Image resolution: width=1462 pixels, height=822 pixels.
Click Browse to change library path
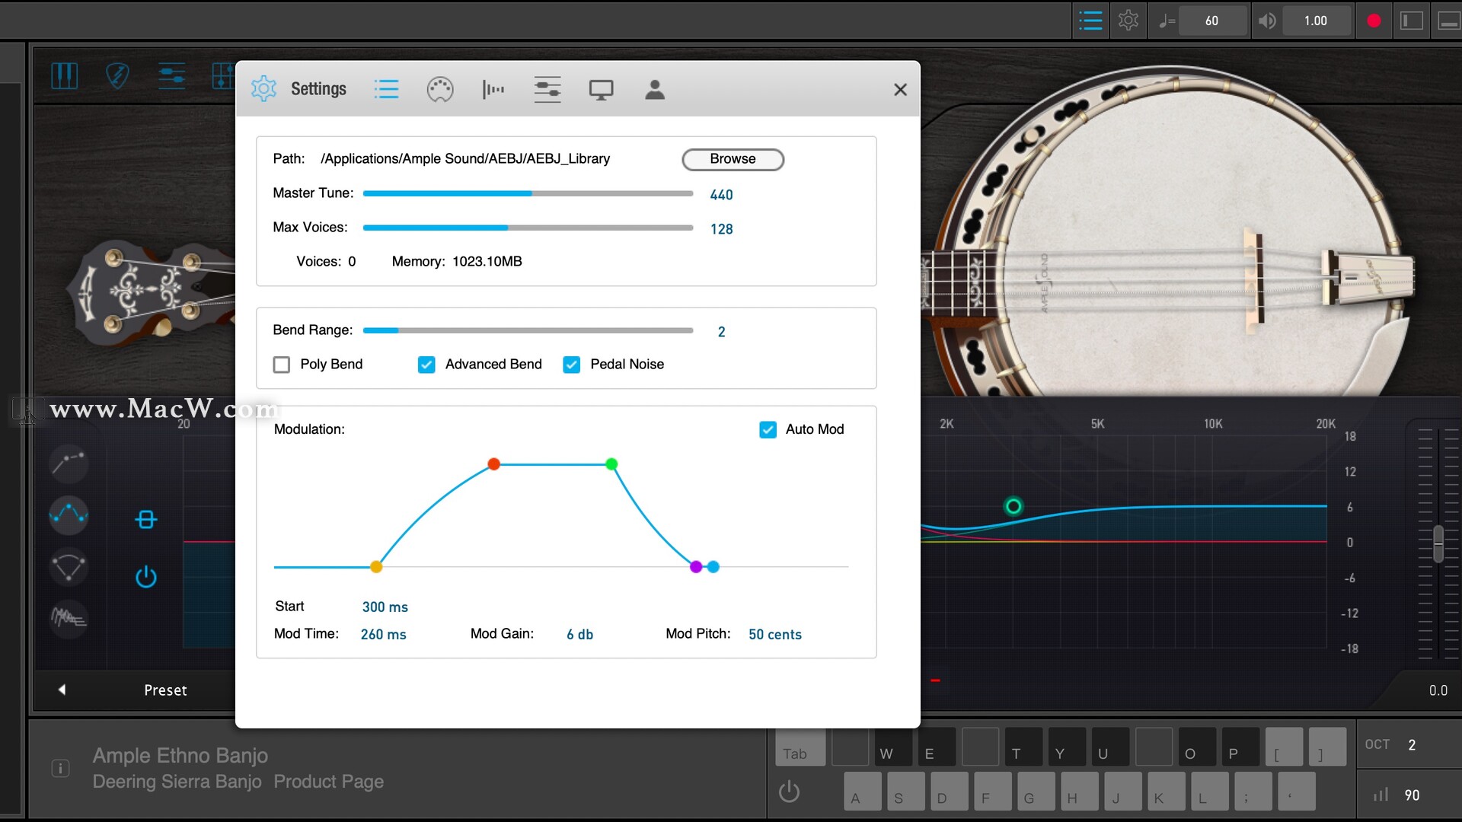coord(733,159)
